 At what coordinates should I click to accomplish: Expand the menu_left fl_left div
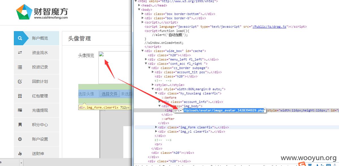coord(146,59)
